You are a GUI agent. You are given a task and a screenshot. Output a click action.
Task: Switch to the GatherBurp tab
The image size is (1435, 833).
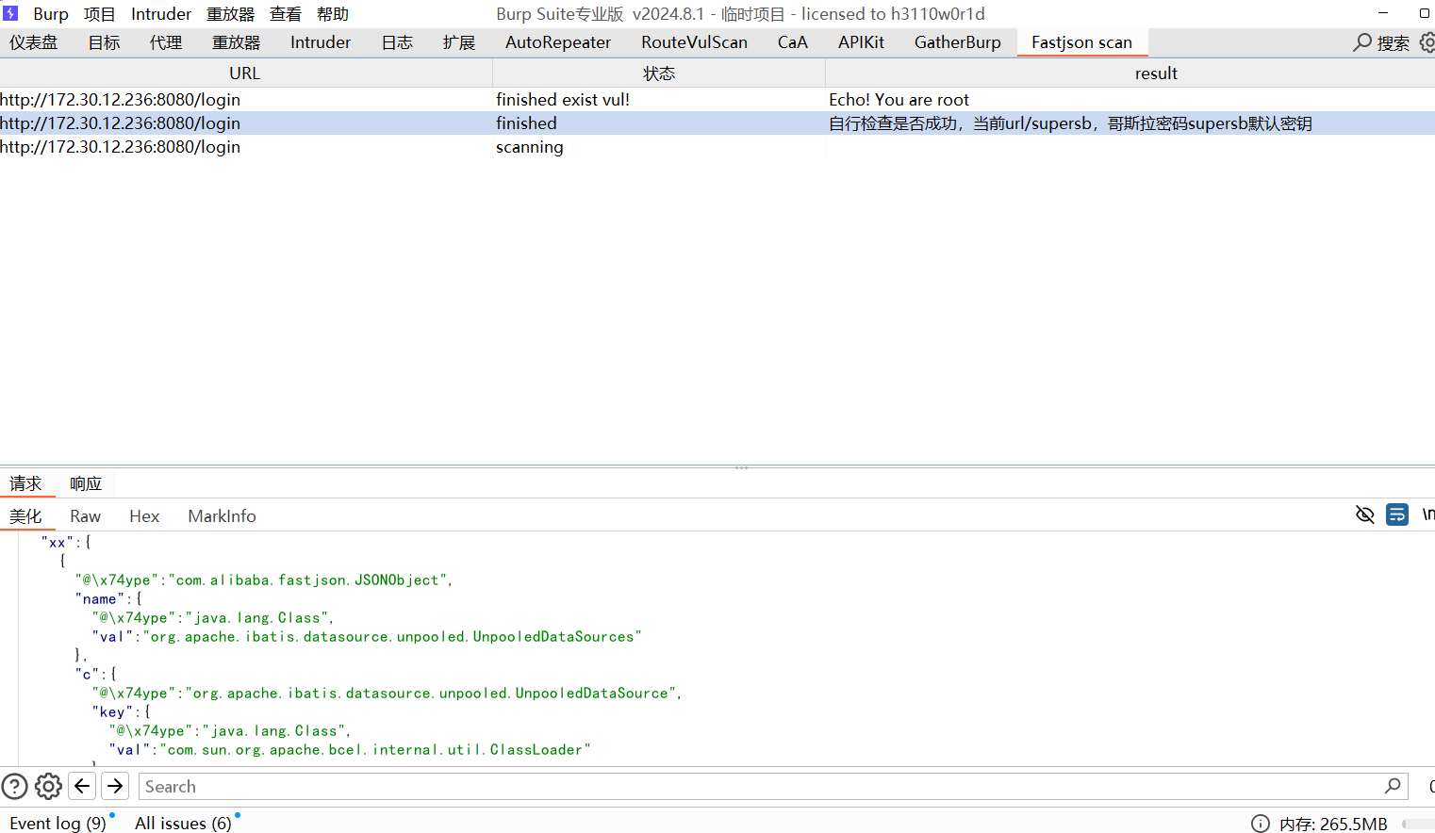pos(958,42)
